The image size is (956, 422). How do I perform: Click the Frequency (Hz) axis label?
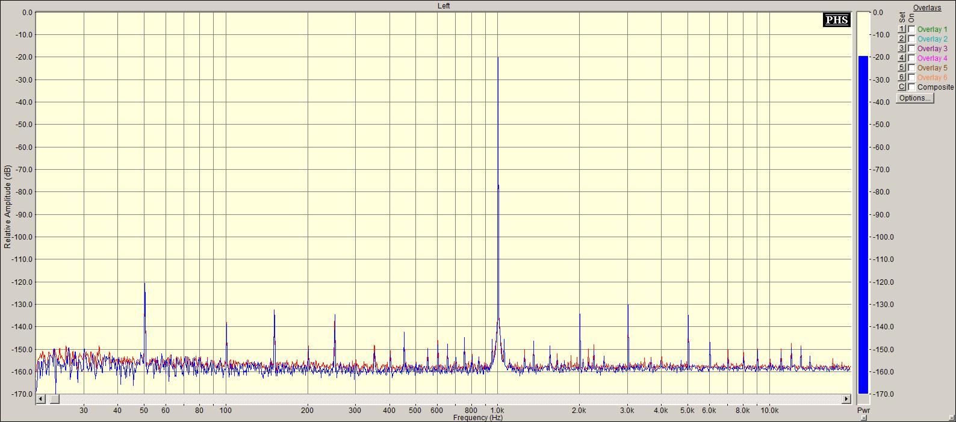(478, 418)
